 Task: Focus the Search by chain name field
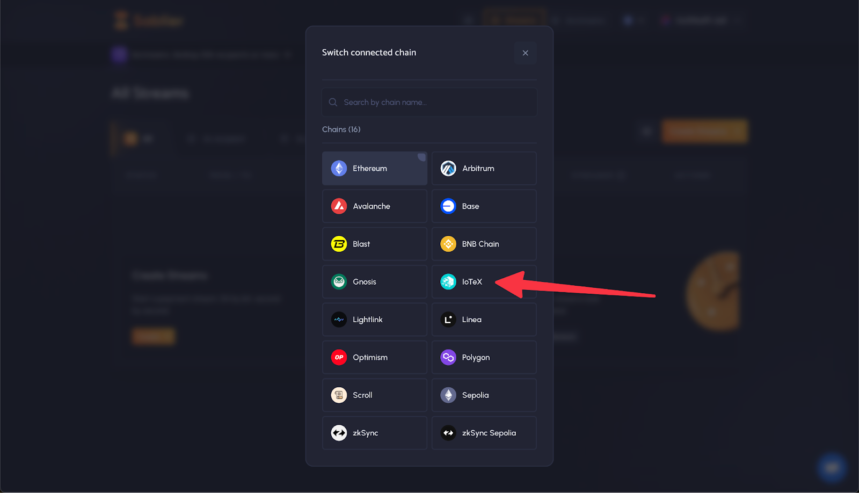(x=429, y=102)
